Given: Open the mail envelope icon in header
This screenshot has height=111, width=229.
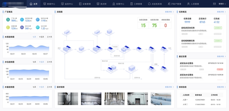Looking at the screenshot, I should [x=214, y=4].
